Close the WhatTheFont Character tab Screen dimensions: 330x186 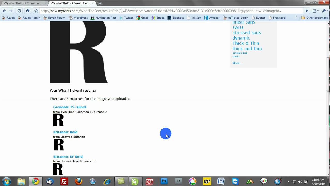[46, 3]
